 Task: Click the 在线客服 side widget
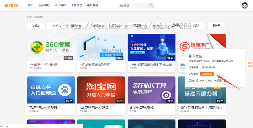[250, 64]
